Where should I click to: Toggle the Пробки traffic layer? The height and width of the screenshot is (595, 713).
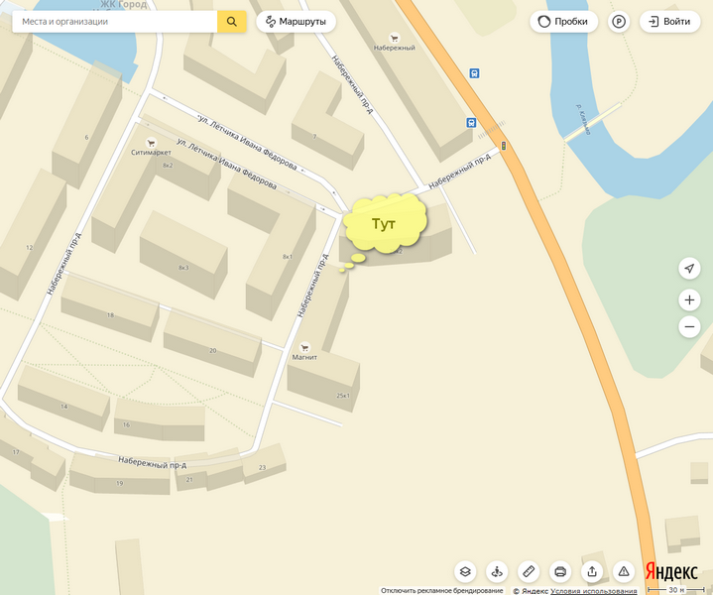[x=563, y=22]
